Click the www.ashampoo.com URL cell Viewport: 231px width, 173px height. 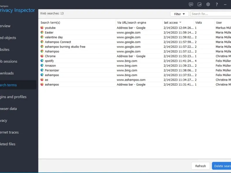pyautogui.click(x=131, y=80)
